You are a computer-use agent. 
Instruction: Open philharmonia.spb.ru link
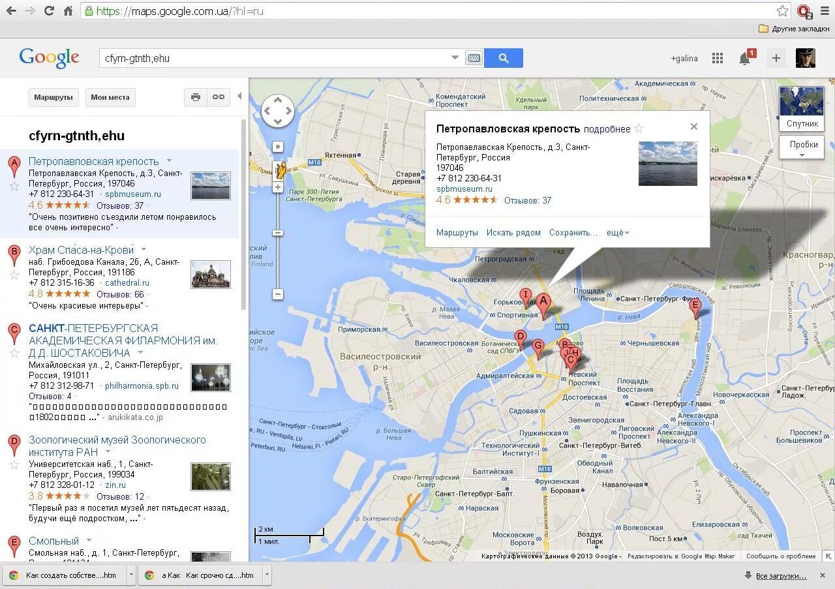142,385
